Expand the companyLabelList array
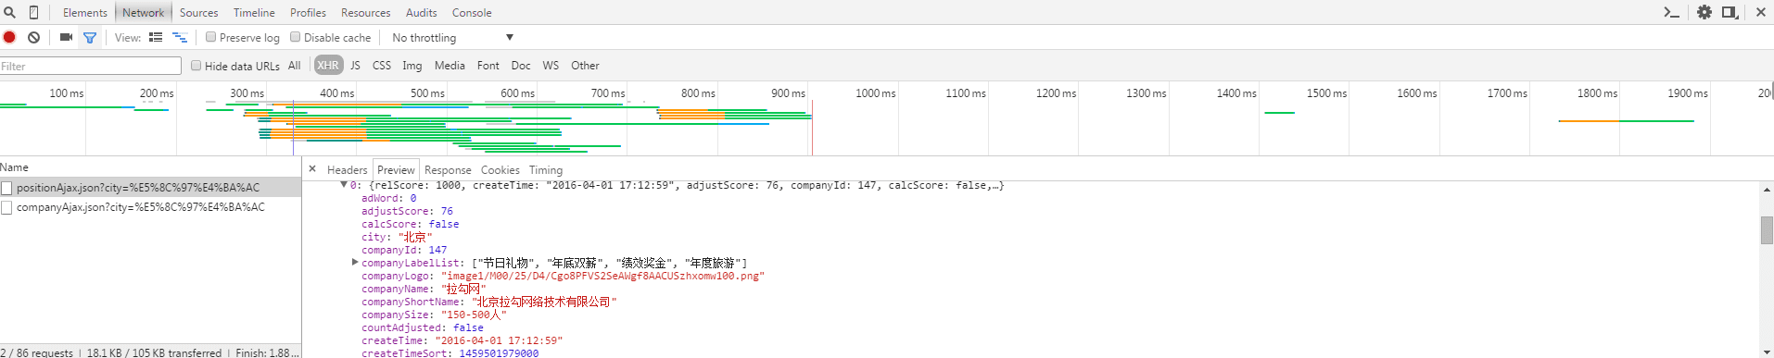 pos(355,263)
